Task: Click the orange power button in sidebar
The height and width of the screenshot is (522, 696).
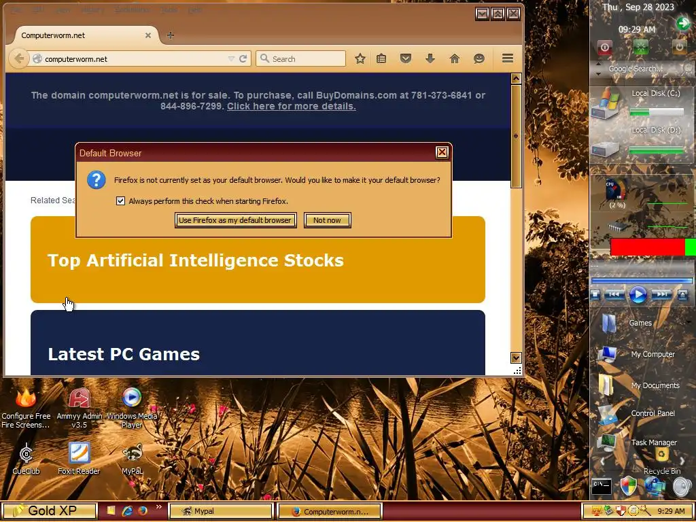Action: (680, 47)
